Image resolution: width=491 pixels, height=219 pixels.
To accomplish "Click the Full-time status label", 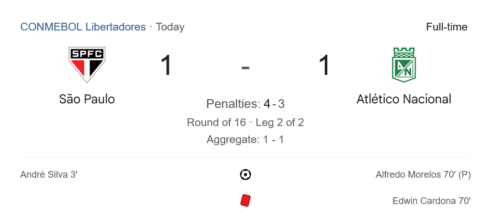I will (x=446, y=27).
